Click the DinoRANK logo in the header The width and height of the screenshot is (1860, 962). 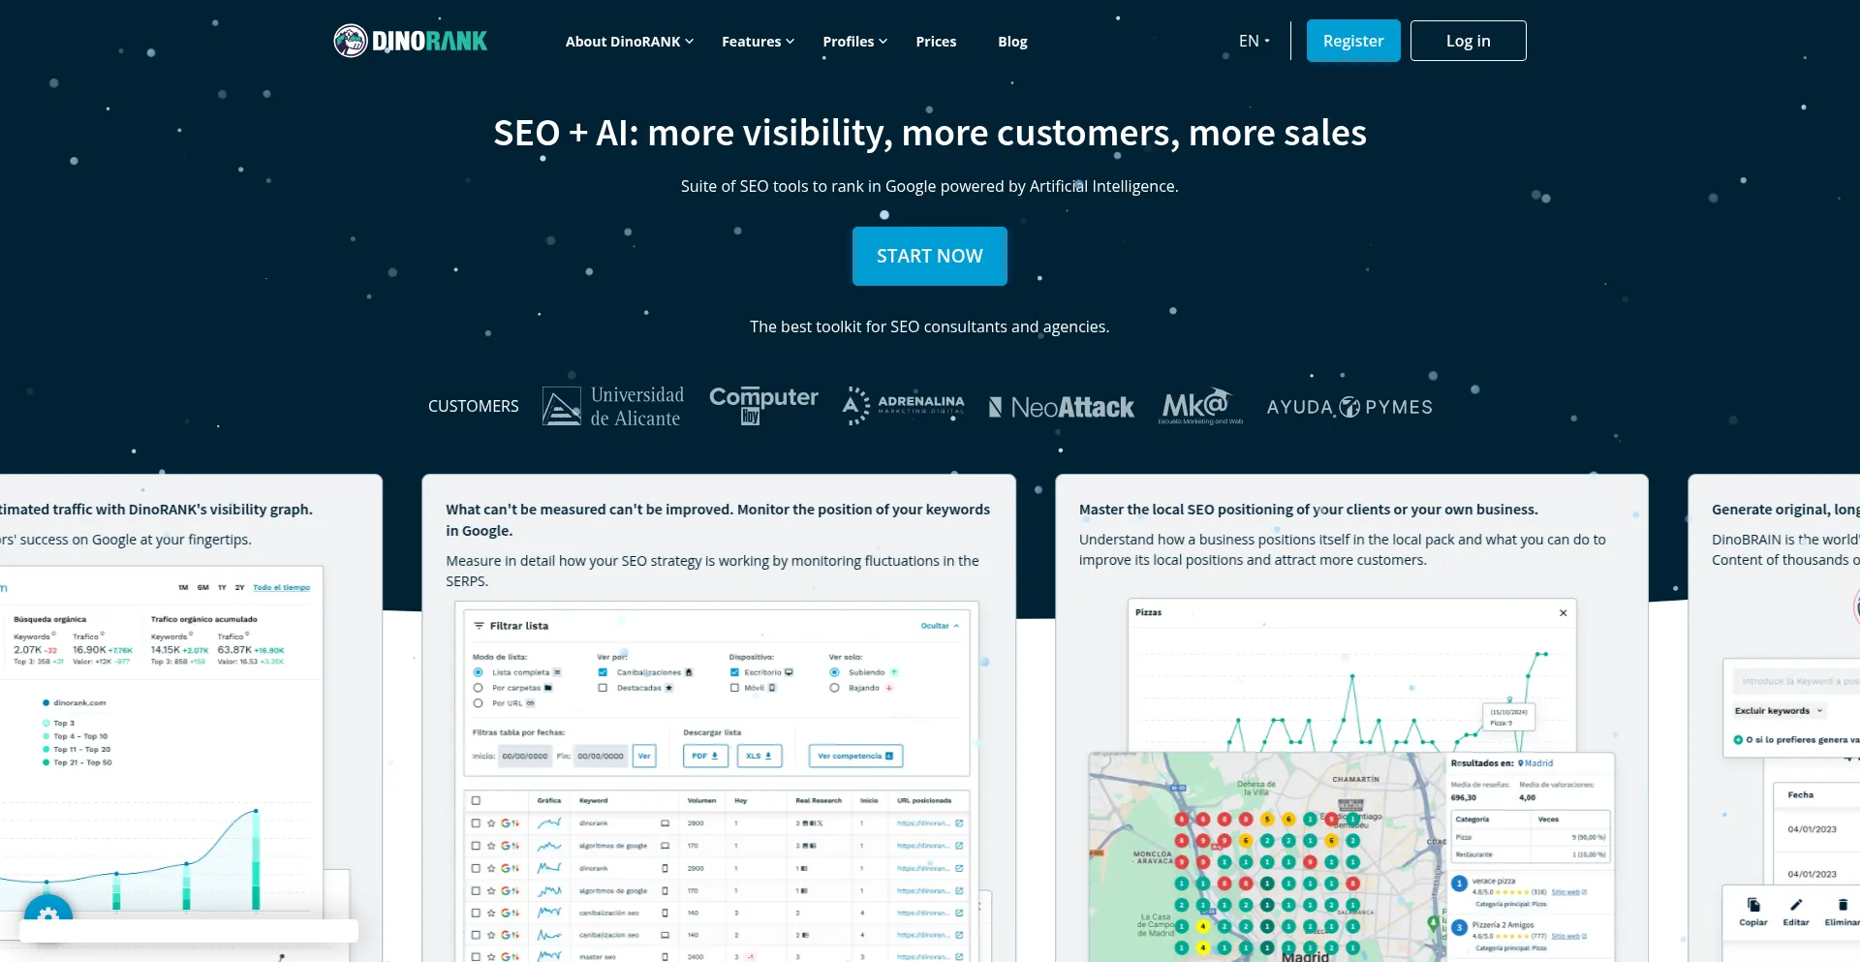[411, 41]
